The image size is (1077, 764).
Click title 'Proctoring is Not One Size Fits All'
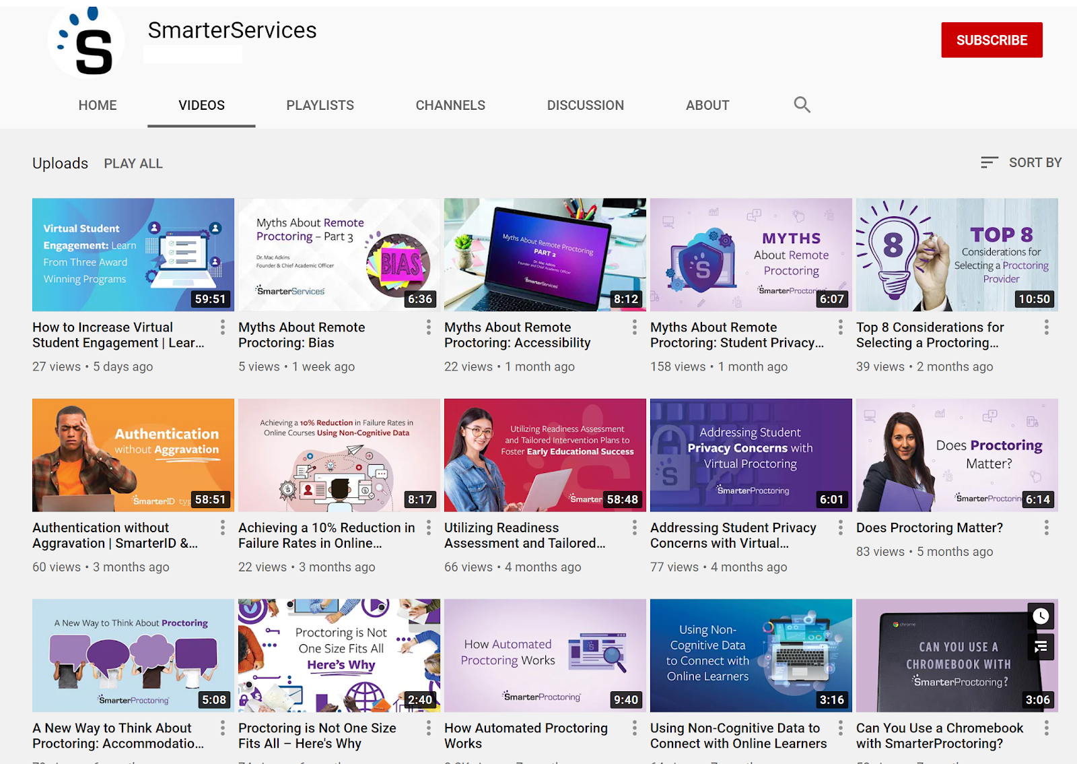[317, 736]
